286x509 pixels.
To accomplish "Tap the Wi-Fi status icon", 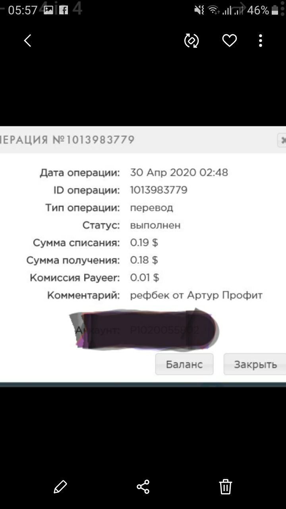I will point(213,10).
